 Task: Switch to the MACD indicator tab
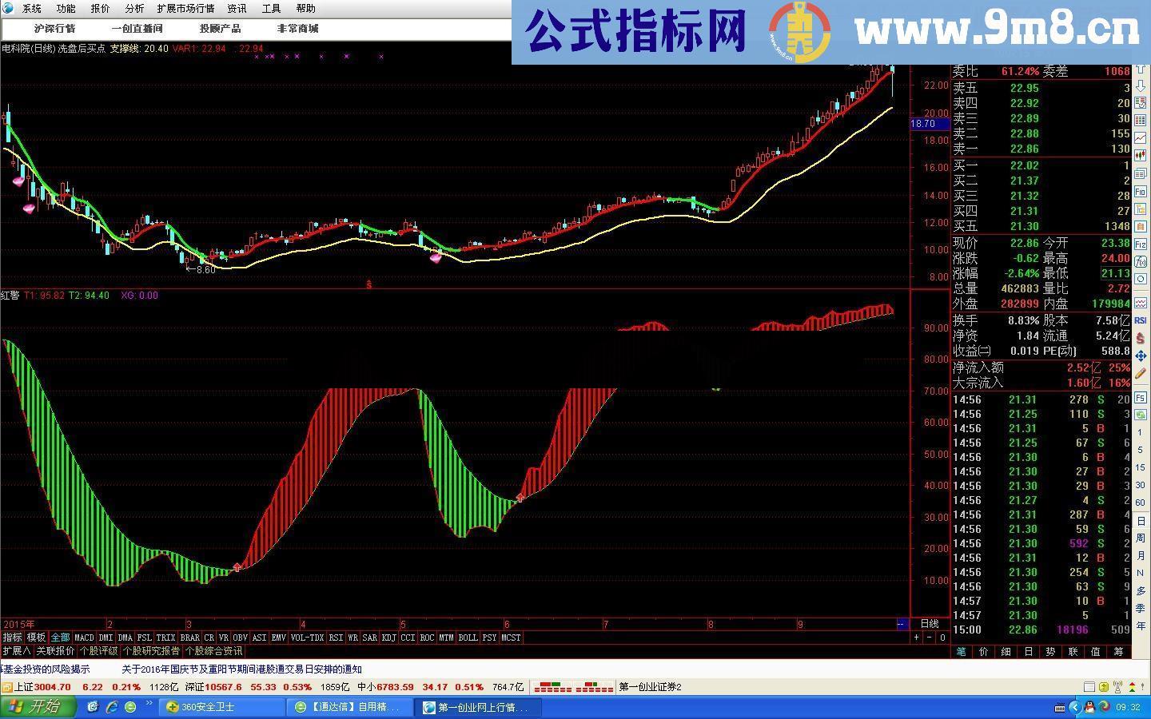coord(84,638)
